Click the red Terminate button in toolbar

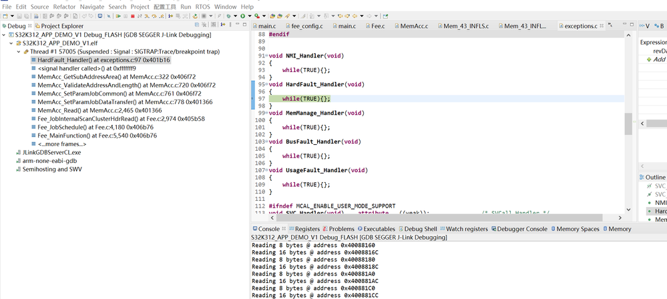click(133, 16)
